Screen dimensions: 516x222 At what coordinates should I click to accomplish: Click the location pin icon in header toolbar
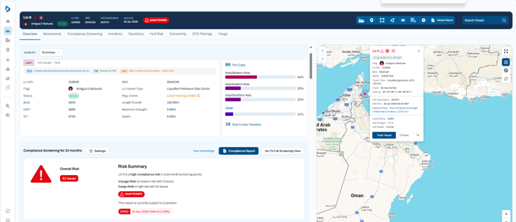[372, 20]
